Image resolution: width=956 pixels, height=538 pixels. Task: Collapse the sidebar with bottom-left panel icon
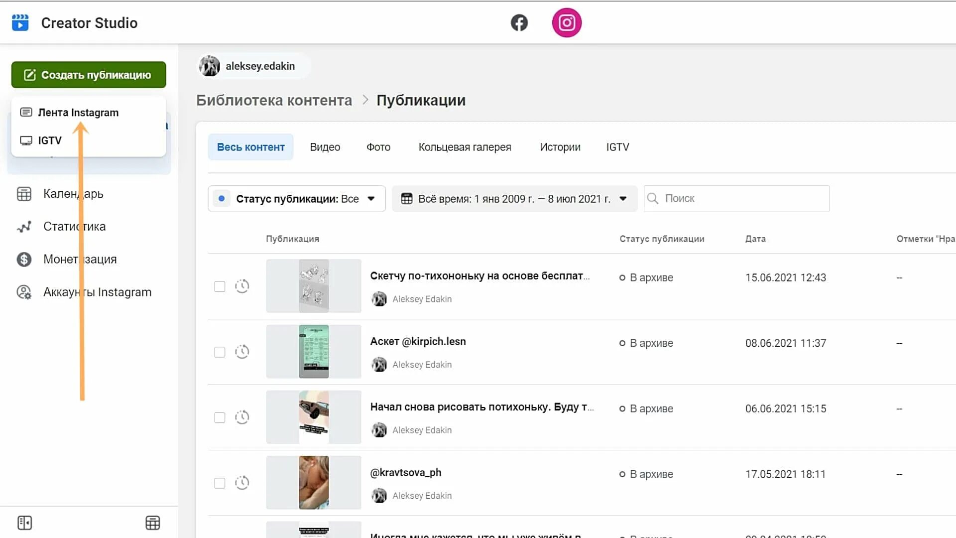pos(24,523)
